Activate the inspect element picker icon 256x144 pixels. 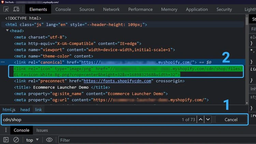[x=6, y=10]
